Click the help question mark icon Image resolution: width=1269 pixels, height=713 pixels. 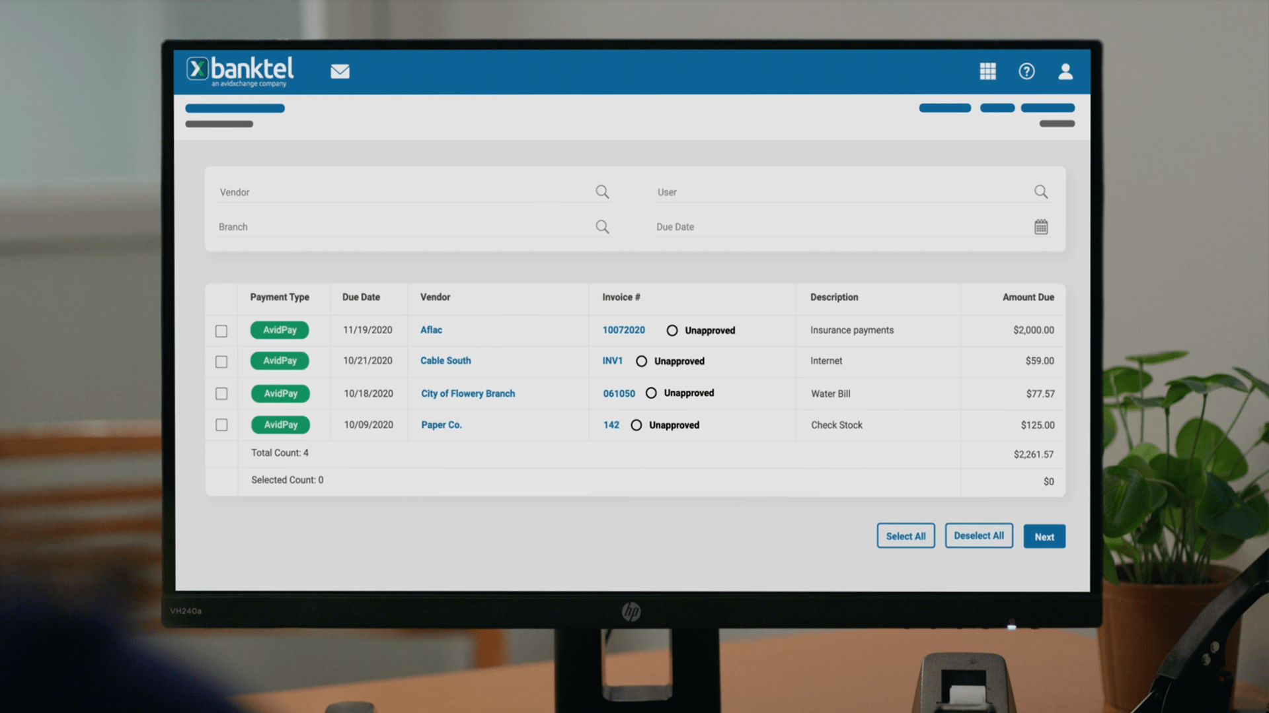point(1026,71)
